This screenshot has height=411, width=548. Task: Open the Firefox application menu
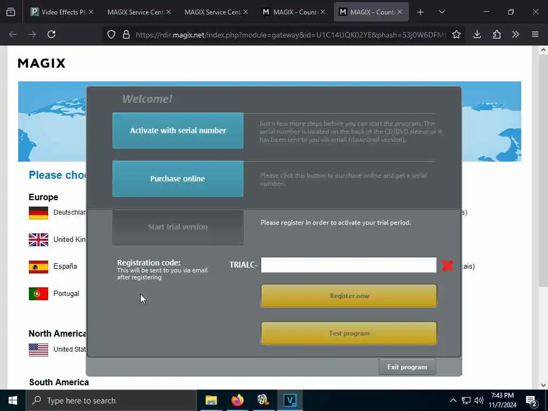coord(535,34)
